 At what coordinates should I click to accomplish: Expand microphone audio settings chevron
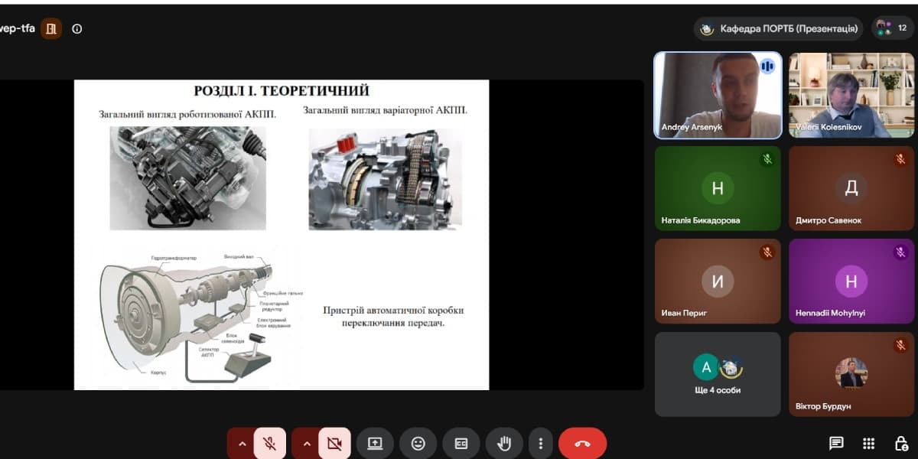point(242,443)
